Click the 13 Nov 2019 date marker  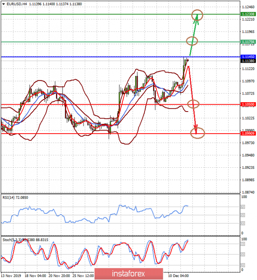coord(10,276)
